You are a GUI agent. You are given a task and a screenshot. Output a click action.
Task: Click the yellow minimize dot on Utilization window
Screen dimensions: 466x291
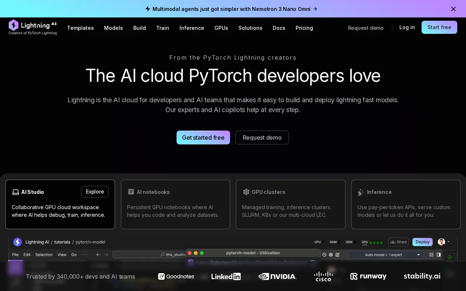(x=196, y=253)
